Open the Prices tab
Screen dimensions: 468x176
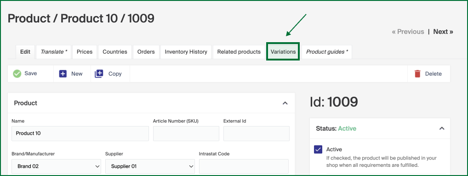pos(85,52)
